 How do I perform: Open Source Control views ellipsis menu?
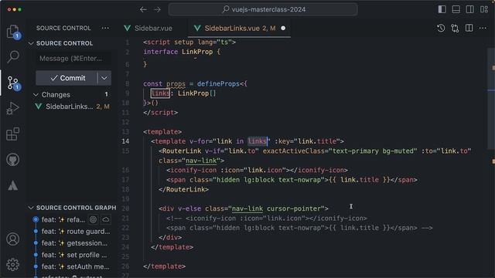pyautogui.click(x=105, y=28)
